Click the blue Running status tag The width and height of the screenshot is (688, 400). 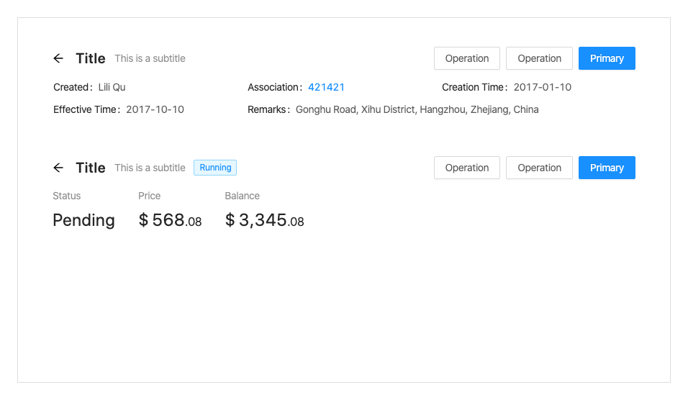pyautogui.click(x=215, y=168)
